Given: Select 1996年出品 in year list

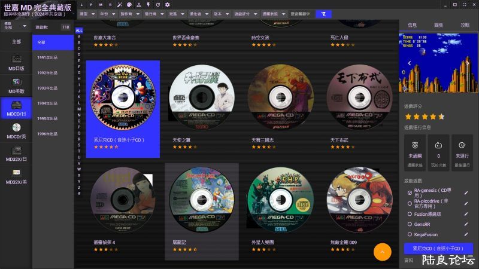Looking at the screenshot, I should pyautogui.click(x=53, y=133).
